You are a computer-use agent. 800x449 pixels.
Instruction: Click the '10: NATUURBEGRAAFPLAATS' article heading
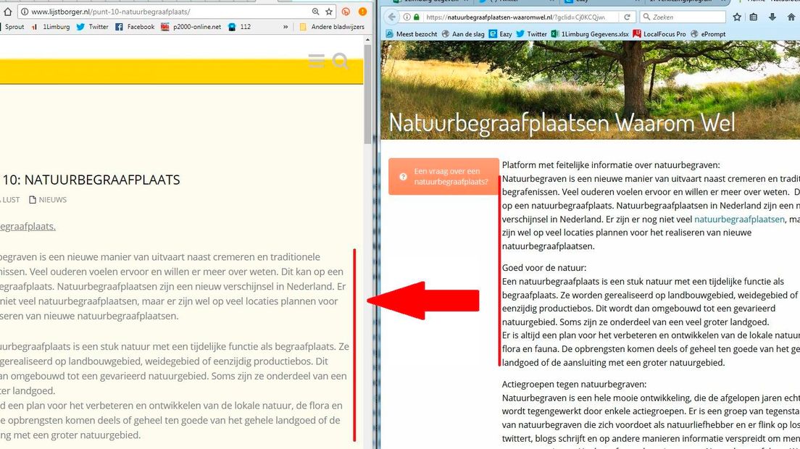(91, 180)
